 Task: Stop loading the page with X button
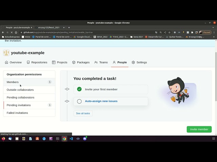12,32
